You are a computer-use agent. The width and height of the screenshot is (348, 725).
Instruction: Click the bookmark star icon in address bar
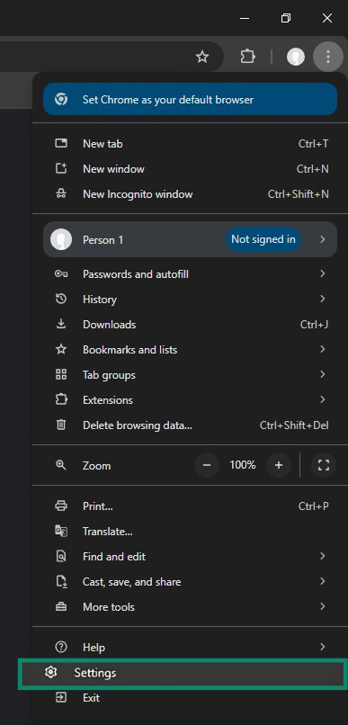click(202, 57)
